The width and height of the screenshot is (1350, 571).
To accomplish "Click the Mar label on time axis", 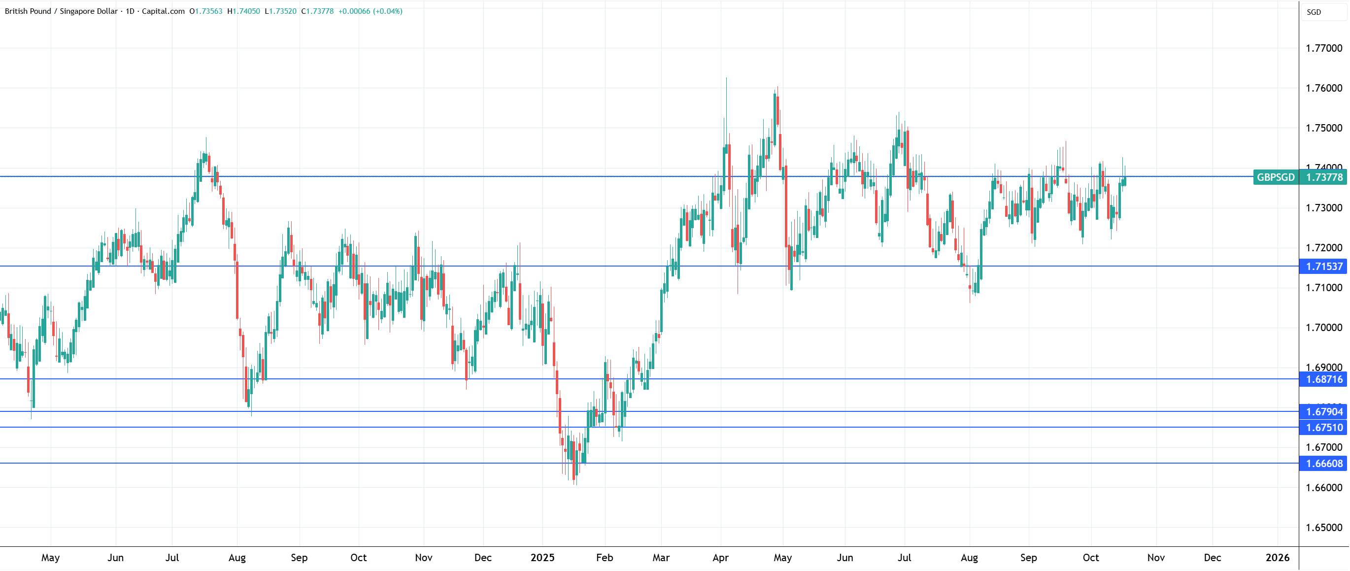I will tap(661, 557).
